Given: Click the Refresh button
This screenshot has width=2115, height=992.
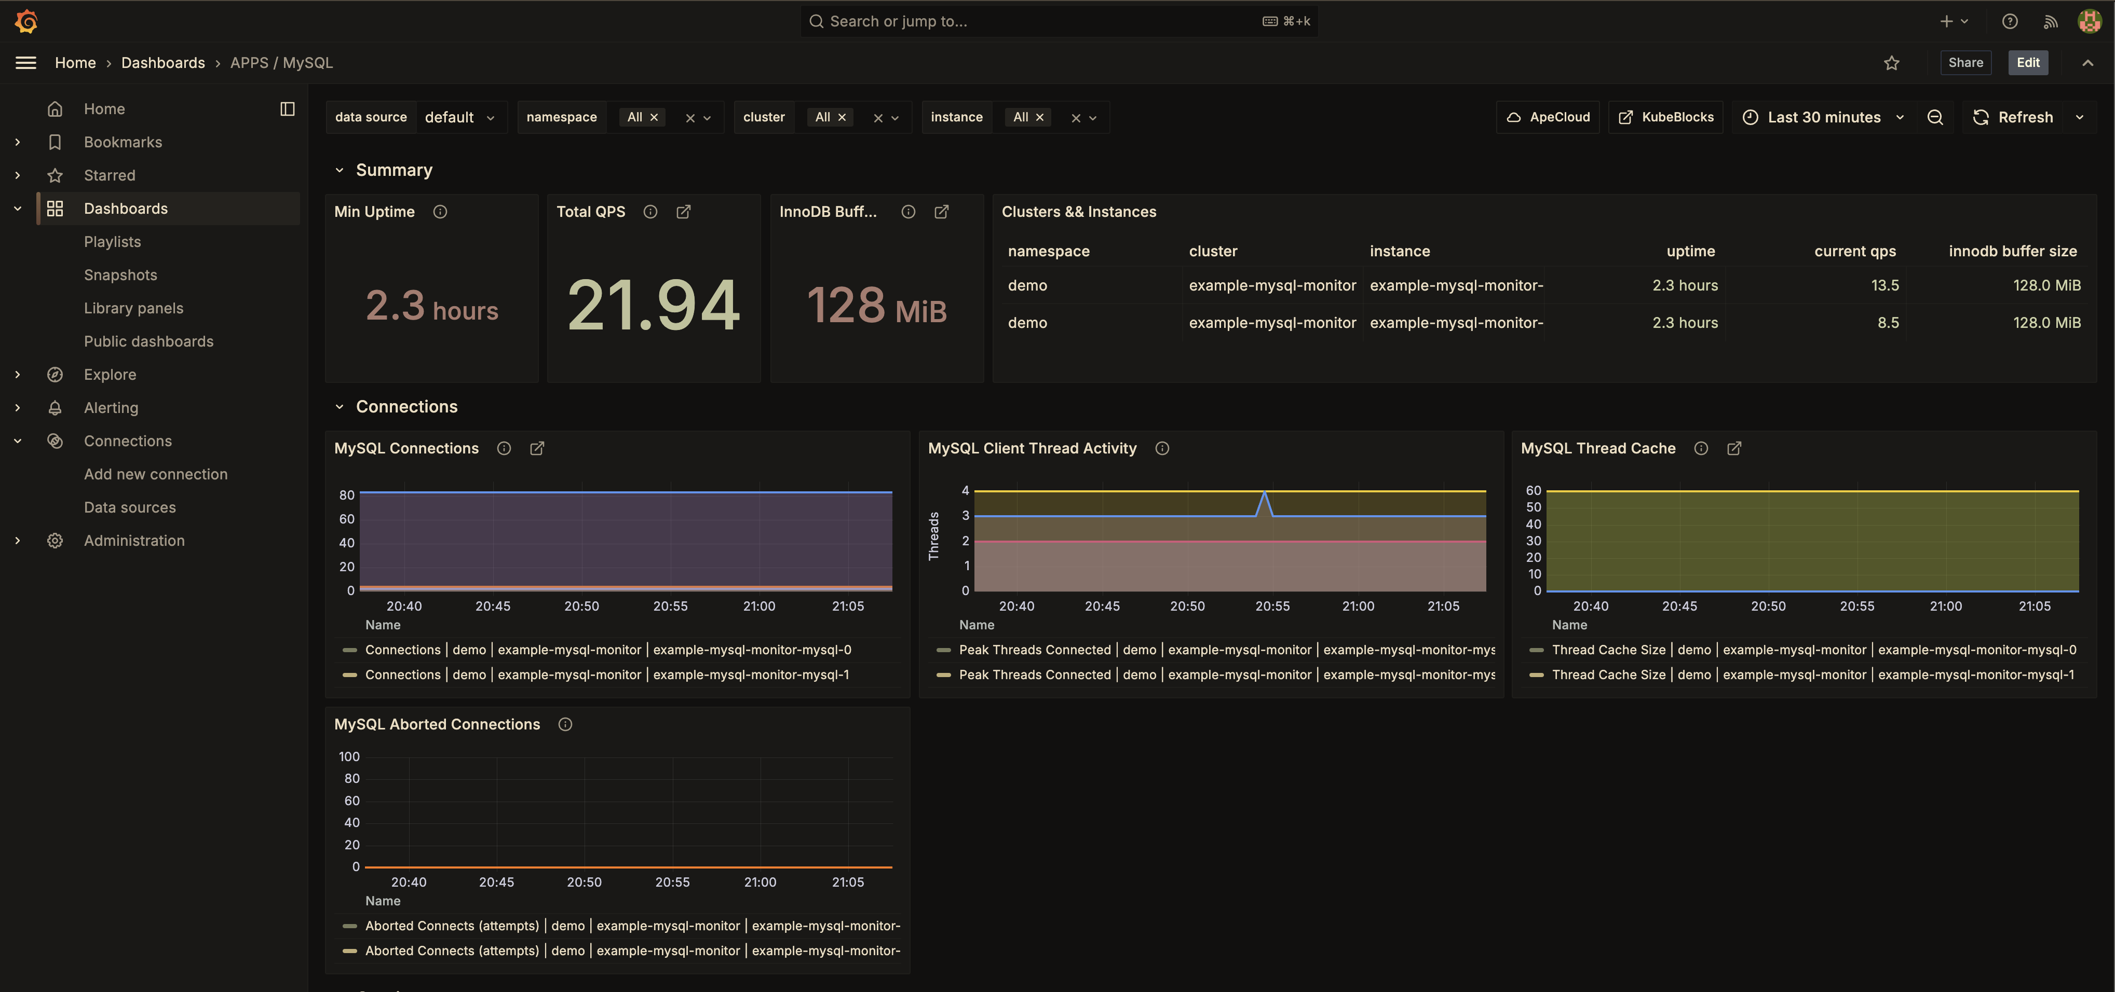Looking at the screenshot, I should (2014, 117).
